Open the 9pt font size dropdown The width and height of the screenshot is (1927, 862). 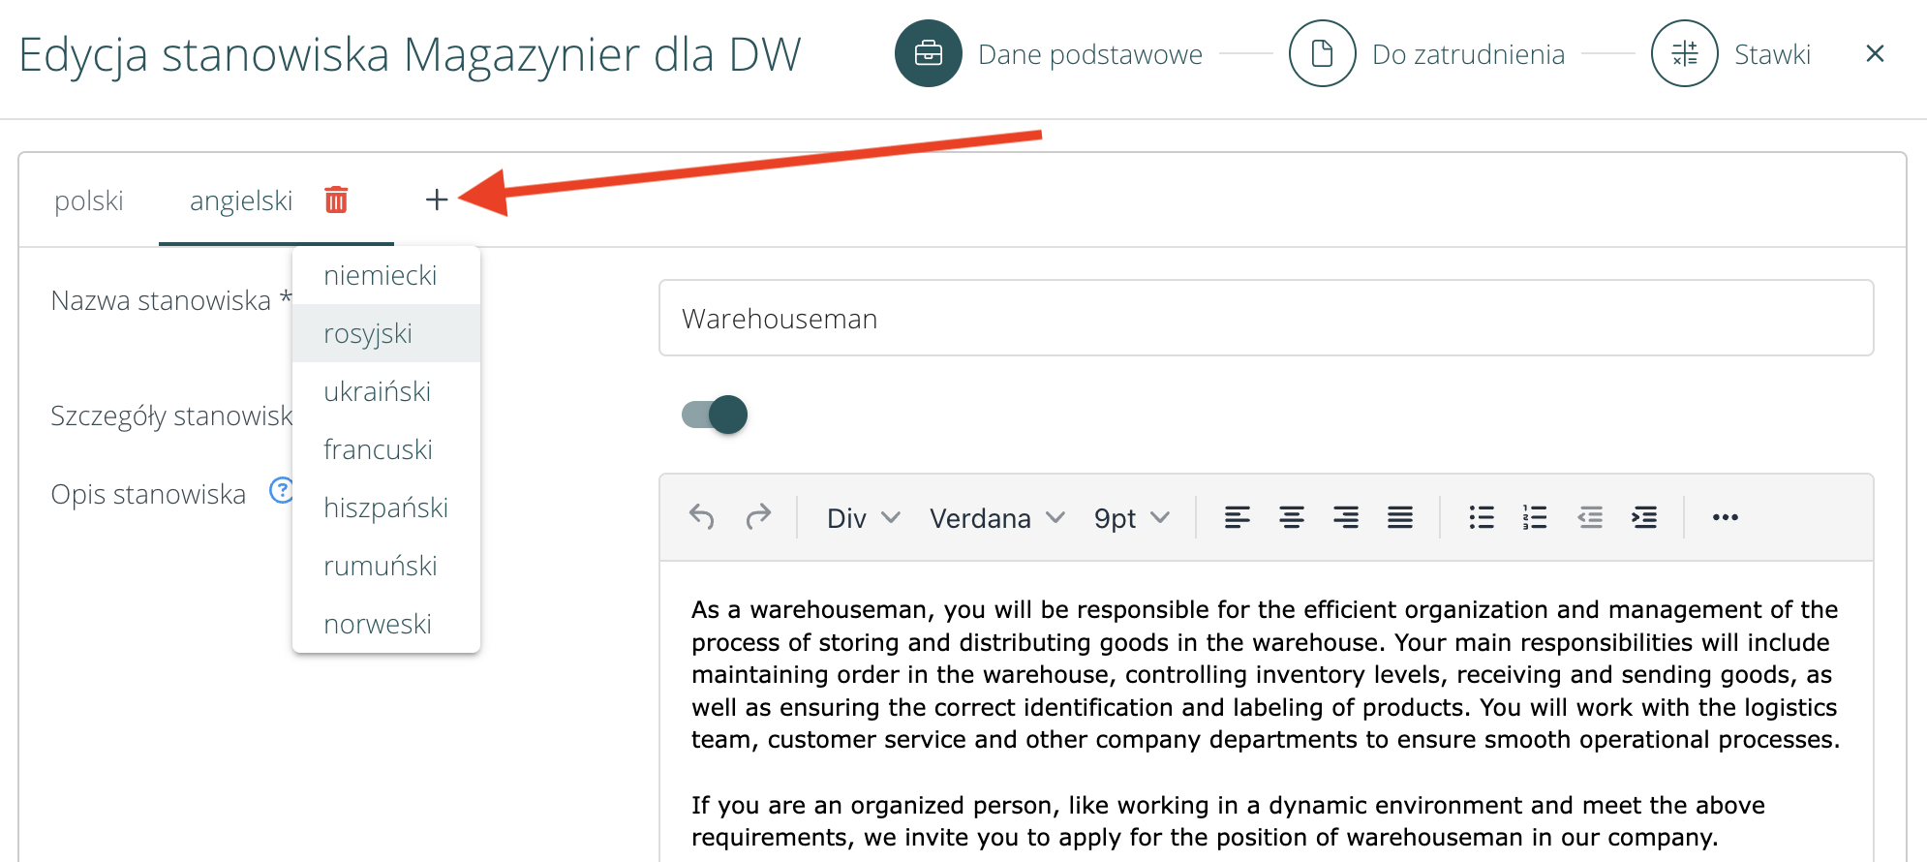[x=1131, y=518]
